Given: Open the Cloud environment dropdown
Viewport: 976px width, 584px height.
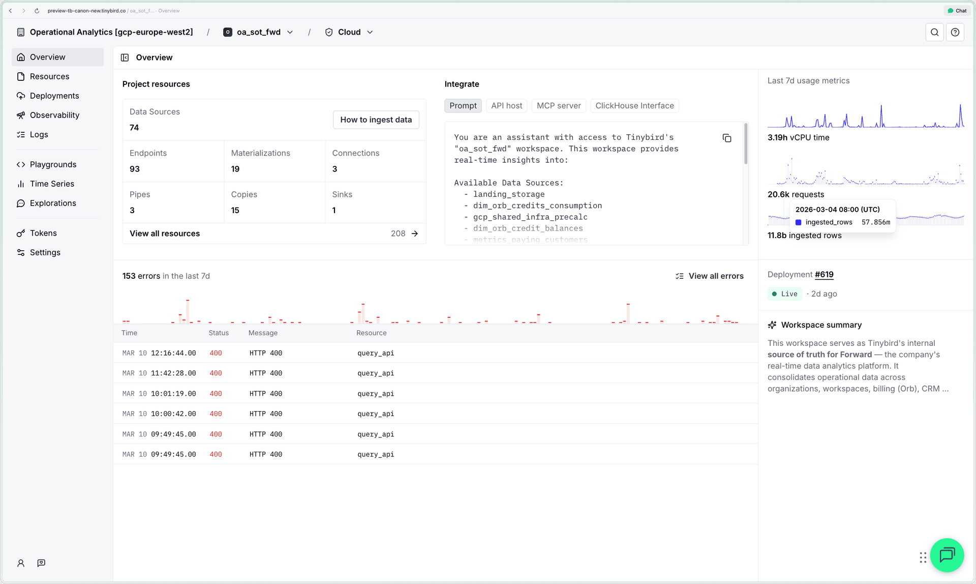Looking at the screenshot, I should coord(371,32).
